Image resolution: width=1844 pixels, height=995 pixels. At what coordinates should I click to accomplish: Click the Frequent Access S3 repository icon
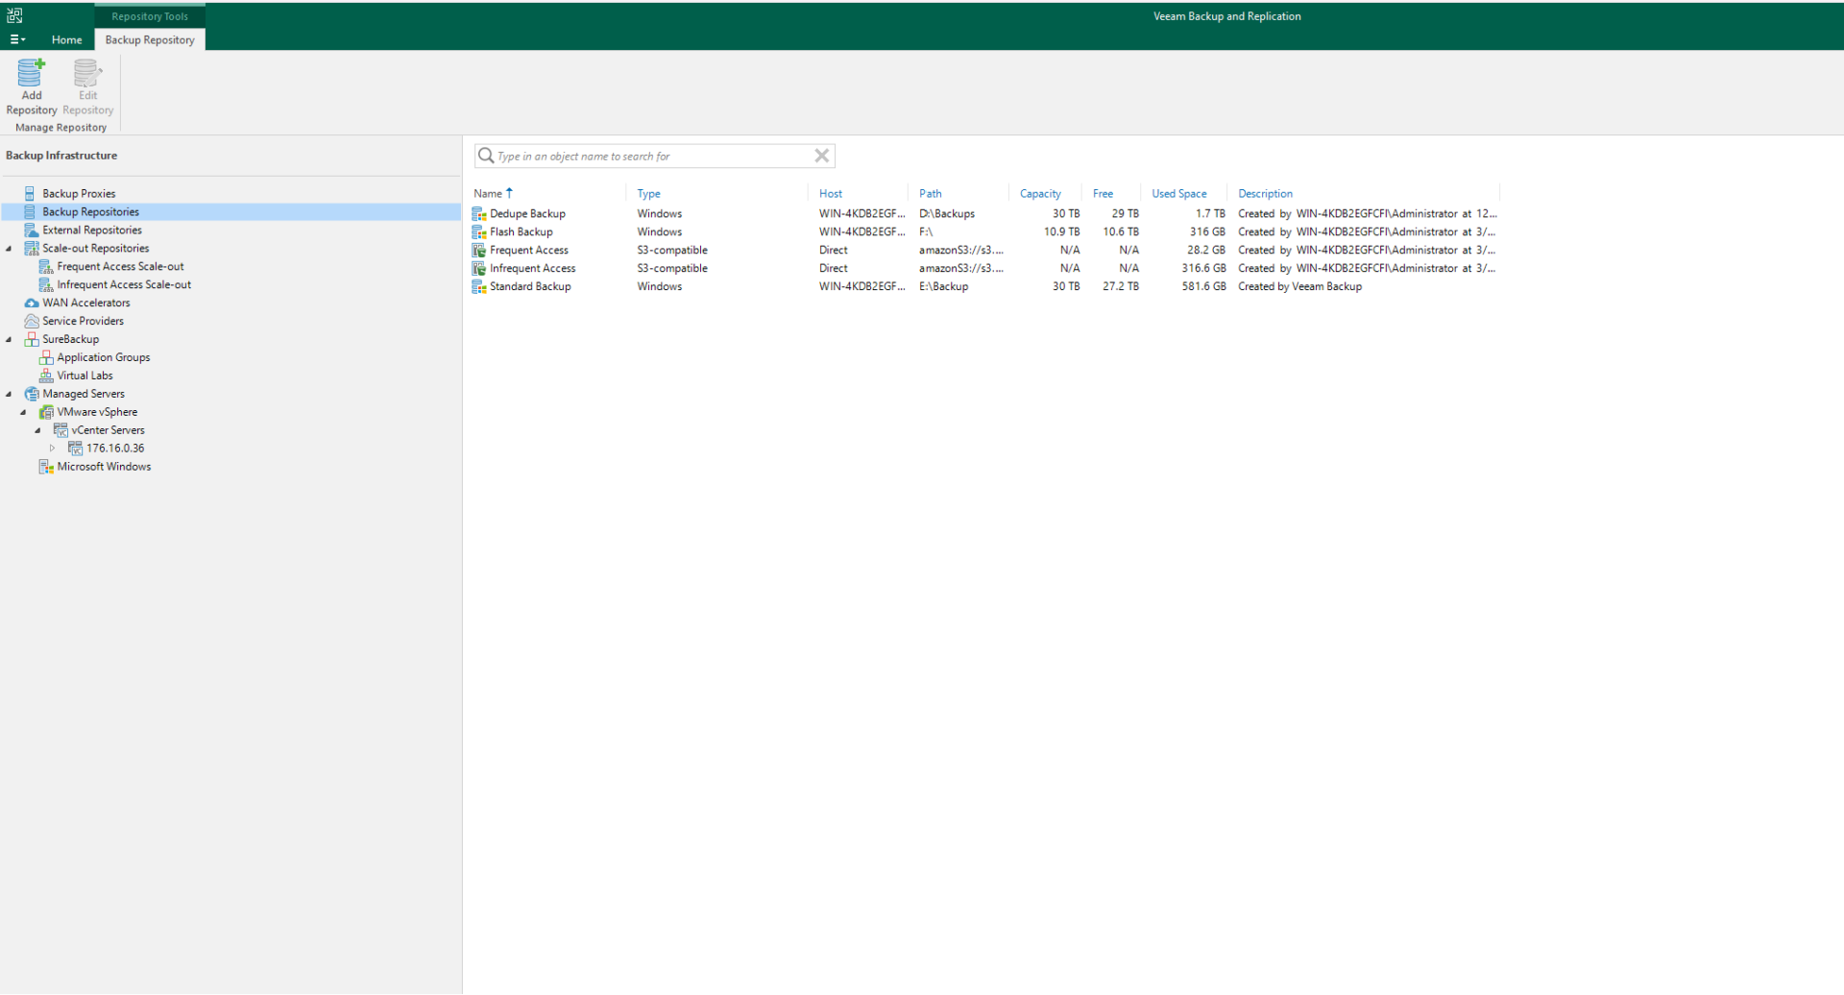pos(478,250)
